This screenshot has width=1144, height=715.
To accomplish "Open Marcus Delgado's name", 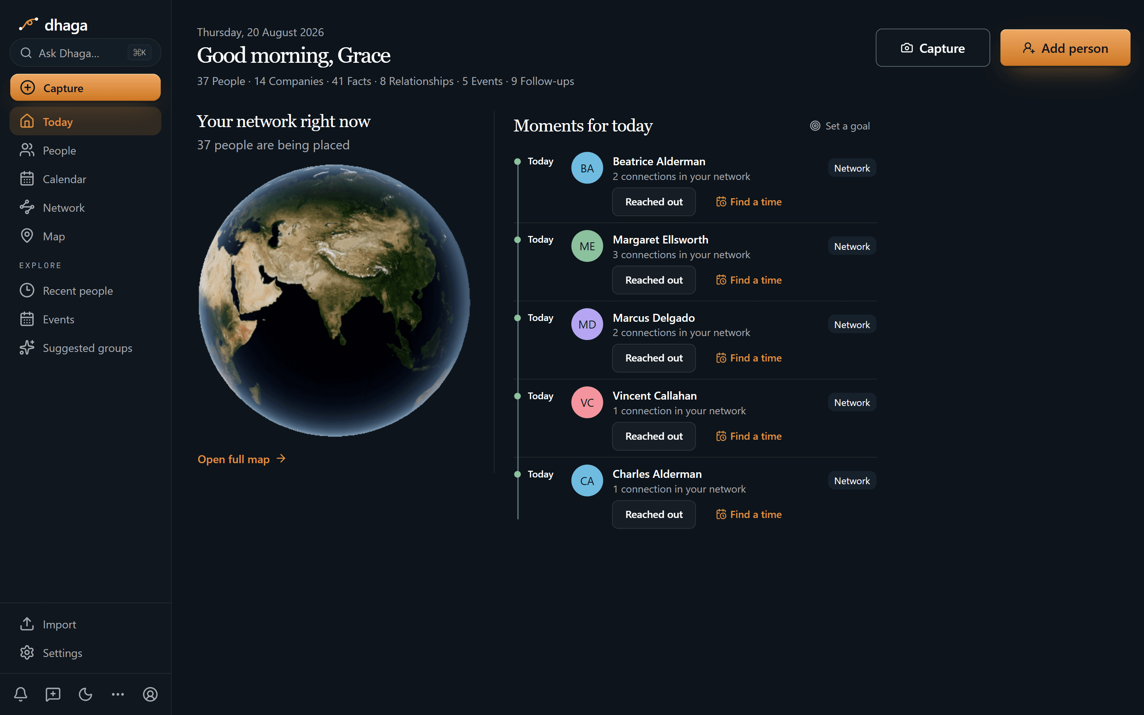I will click(x=654, y=317).
